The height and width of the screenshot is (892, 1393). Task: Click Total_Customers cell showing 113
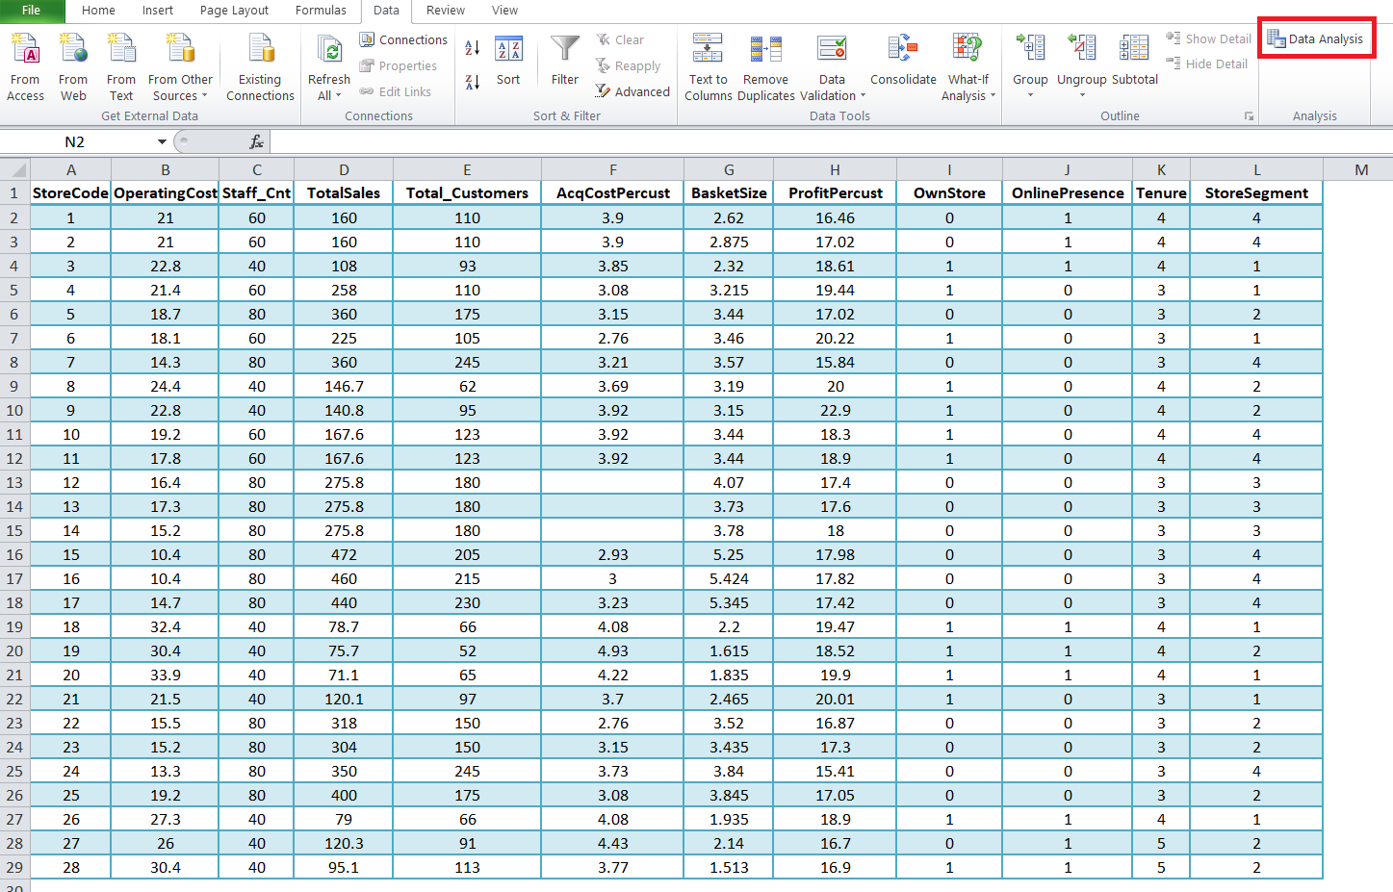click(467, 867)
